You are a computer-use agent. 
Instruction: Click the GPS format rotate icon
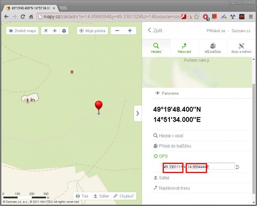[x=237, y=167]
